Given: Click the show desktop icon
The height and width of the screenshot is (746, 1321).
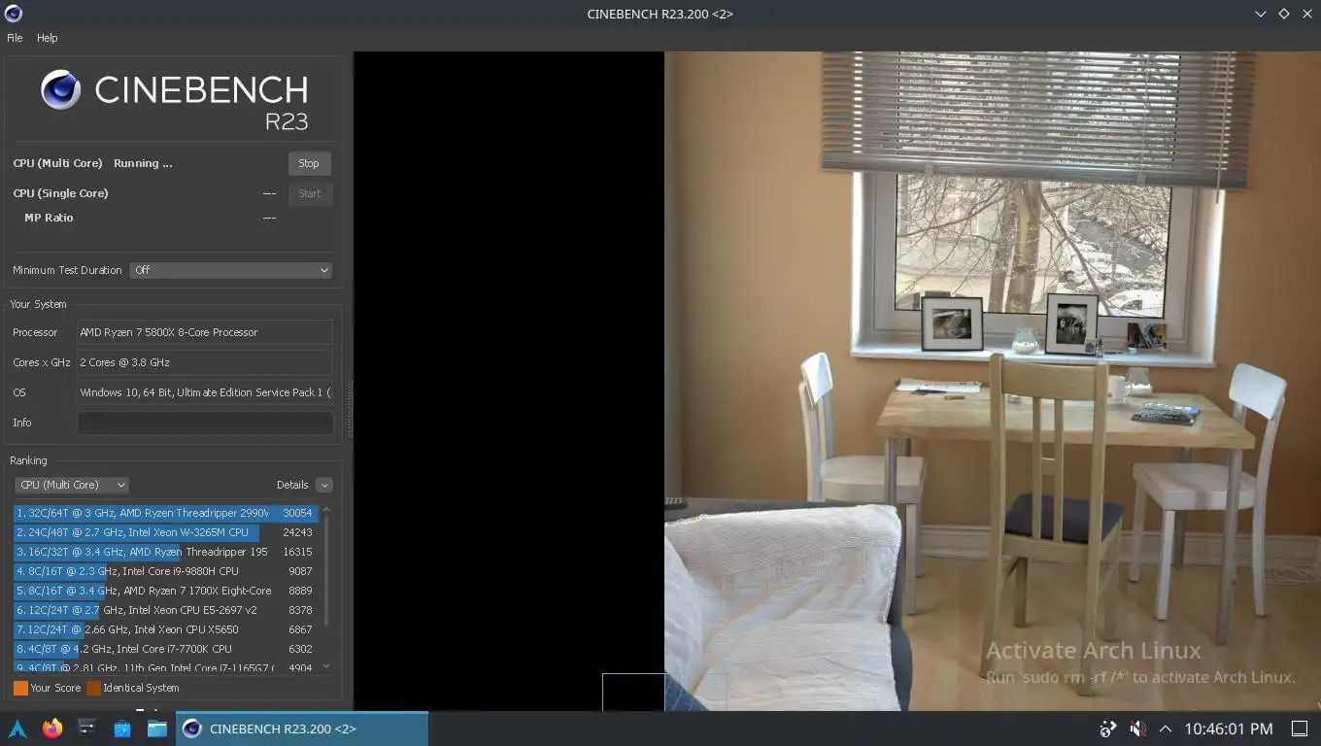Looking at the screenshot, I should coord(1300,729).
